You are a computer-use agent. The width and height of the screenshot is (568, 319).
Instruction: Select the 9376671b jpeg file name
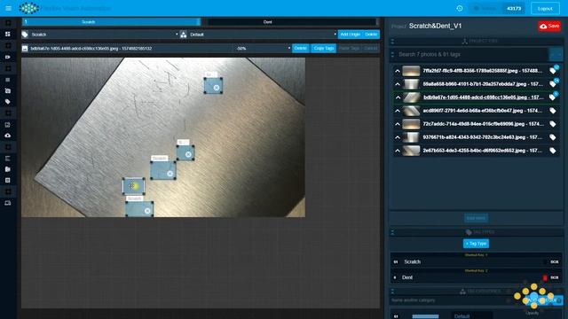tap(483, 137)
